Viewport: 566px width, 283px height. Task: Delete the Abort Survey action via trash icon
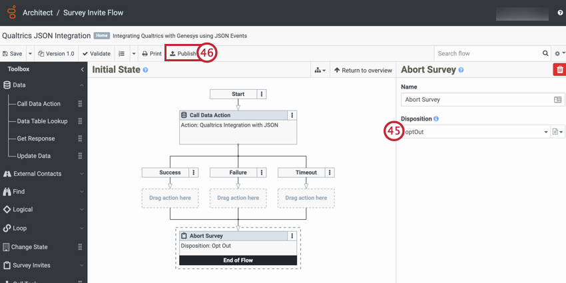tap(559, 69)
